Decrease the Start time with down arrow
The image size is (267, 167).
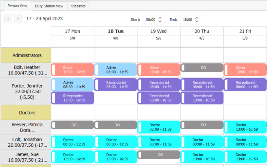[x=160, y=22]
